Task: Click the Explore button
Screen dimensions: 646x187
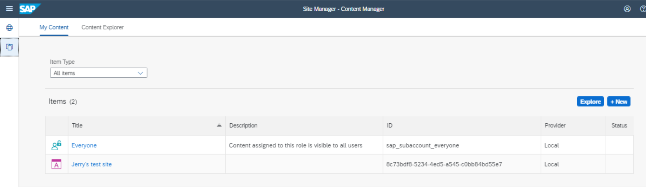Action: tap(590, 102)
